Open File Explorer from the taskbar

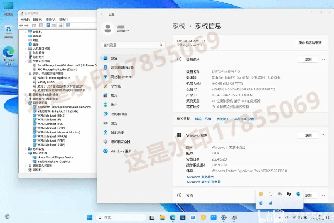163,217
